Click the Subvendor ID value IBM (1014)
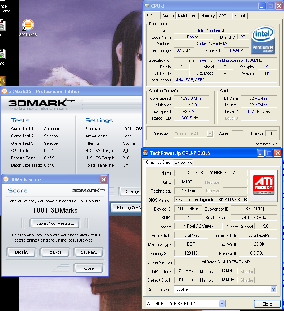This screenshot has width=284, height=311. (x=254, y=209)
